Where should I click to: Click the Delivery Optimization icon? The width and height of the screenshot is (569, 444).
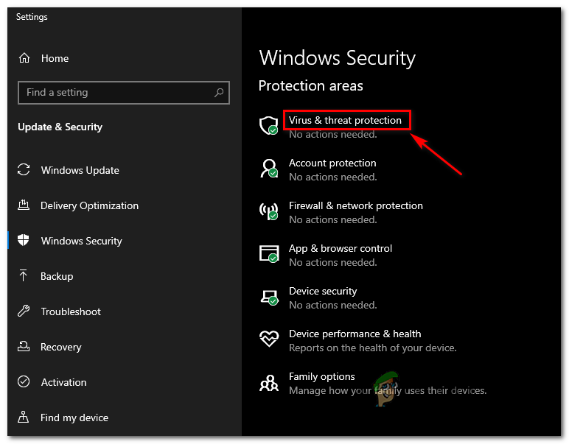click(x=24, y=205)
